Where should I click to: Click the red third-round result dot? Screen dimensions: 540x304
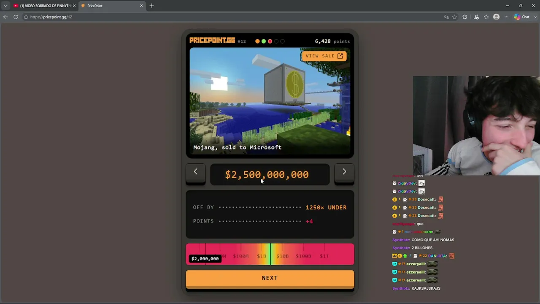pyautogui.click(x=270, y=41)
